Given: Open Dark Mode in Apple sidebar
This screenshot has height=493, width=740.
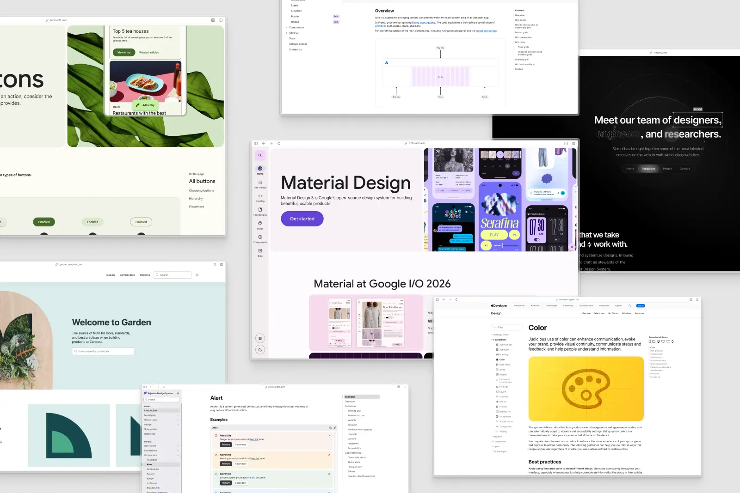Looking at the screenshot, I should (503, 365).
